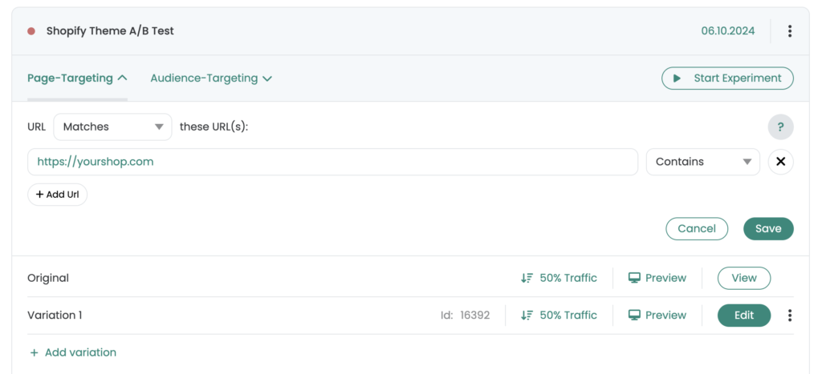Click the Shopify Theme A/B Test title
Viewport: 822px width, 374px height.
[110, 31]
